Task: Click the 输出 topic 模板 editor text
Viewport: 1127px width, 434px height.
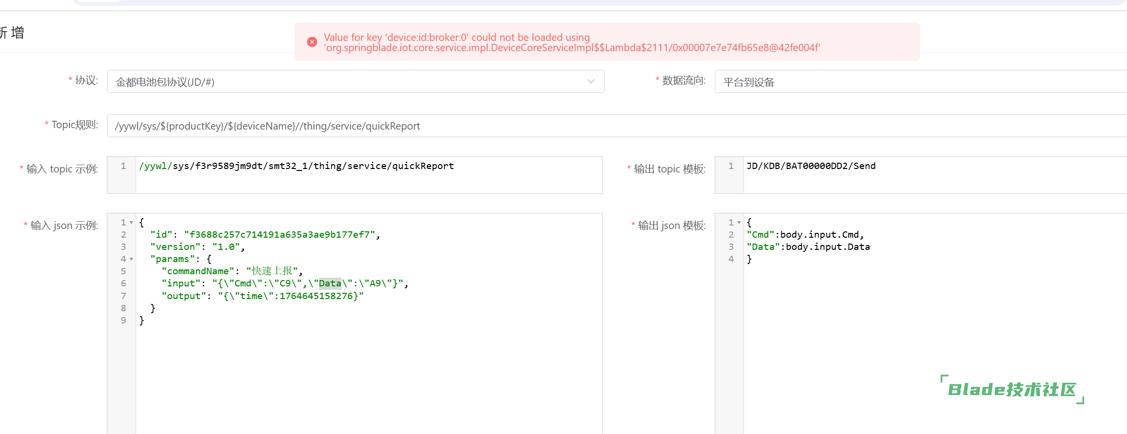Action: click(811, 166)
